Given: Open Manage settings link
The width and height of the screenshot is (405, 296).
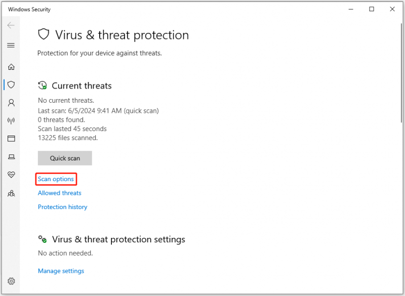Looking at the screenshot, I should coord(61,271).
